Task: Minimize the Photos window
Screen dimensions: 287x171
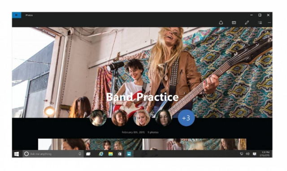Action: point(252,15)
